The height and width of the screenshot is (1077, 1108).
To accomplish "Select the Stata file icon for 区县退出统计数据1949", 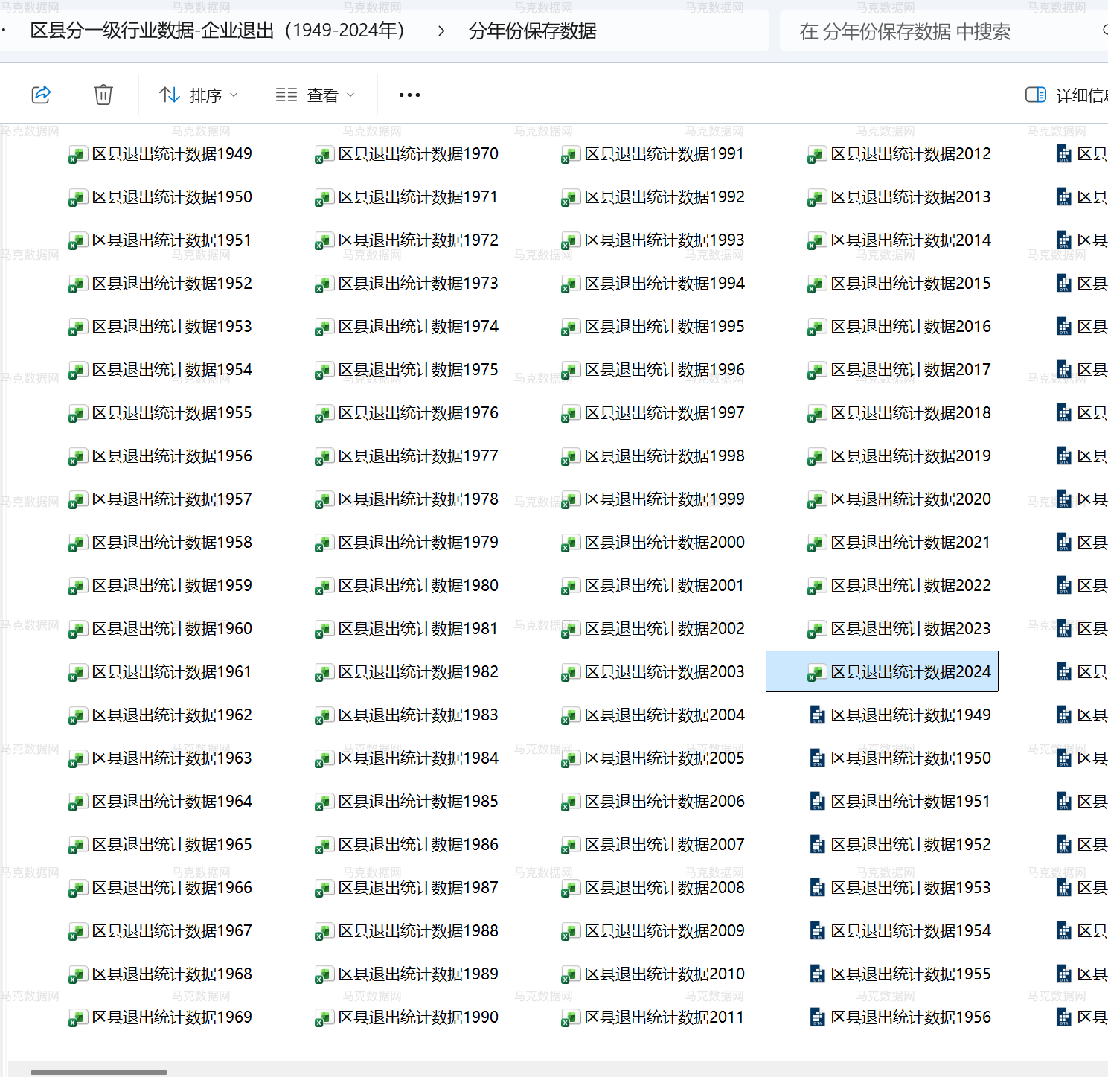I will (x=817, y=715).
